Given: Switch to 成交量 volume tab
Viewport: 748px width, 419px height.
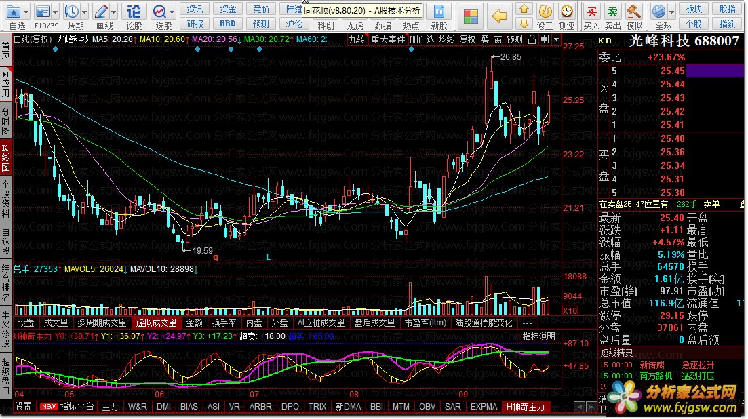Looking at the screenshot, I should click(56, 323).
